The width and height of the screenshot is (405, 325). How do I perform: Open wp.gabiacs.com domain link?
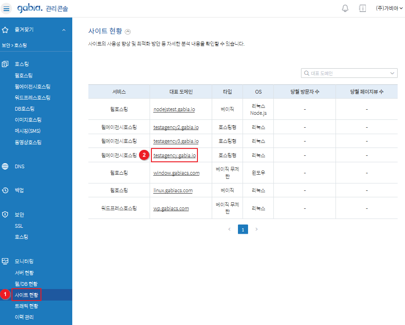pyautogui.click(x=171, y=208)
